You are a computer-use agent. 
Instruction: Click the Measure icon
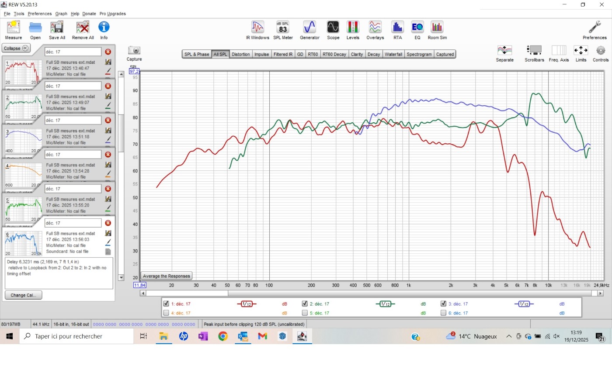13,30
